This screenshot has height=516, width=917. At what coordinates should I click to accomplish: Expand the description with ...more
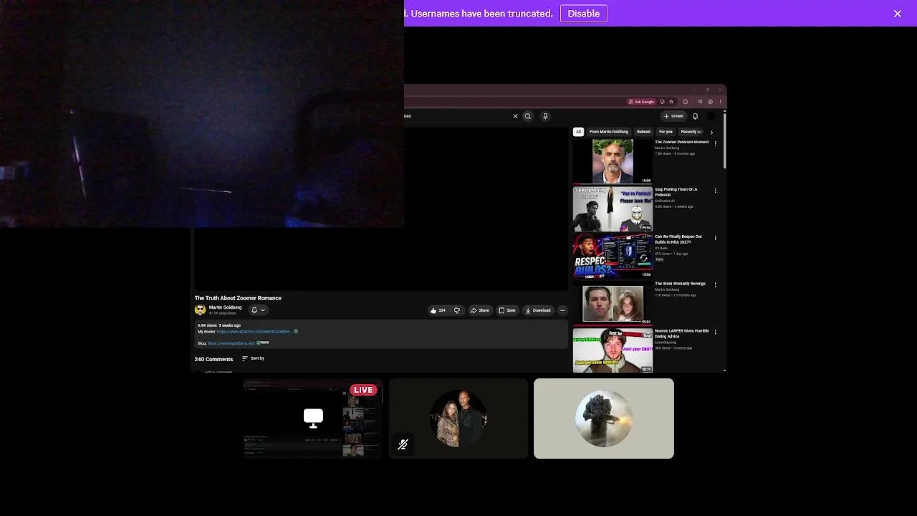[x=264, y=343]
